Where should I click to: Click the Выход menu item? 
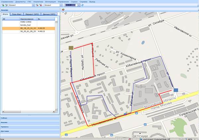point(92,2)
